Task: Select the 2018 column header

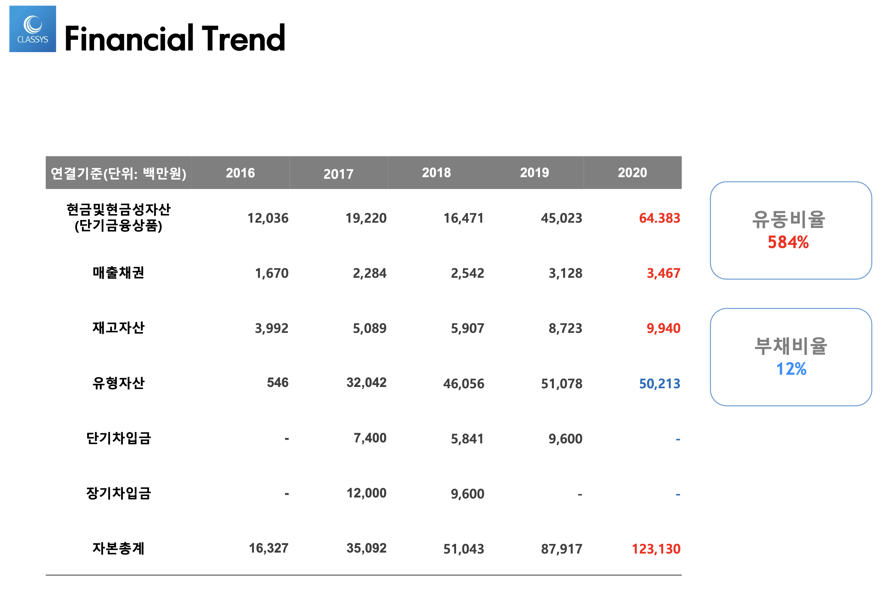Action: click(436, 173)
